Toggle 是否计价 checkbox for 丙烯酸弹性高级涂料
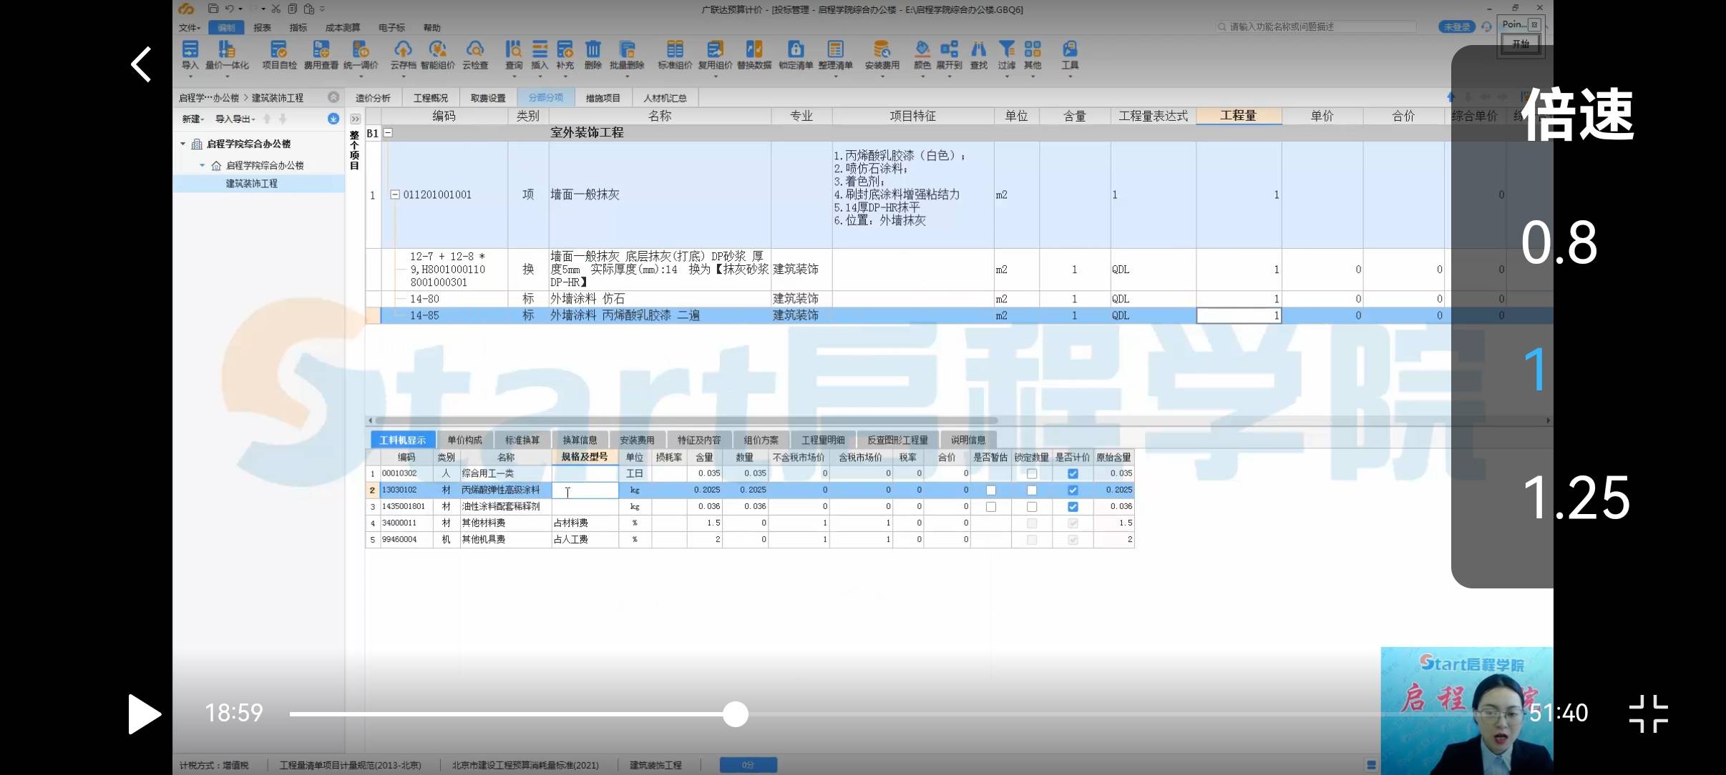The image size is (1726, 775). 1073,490
